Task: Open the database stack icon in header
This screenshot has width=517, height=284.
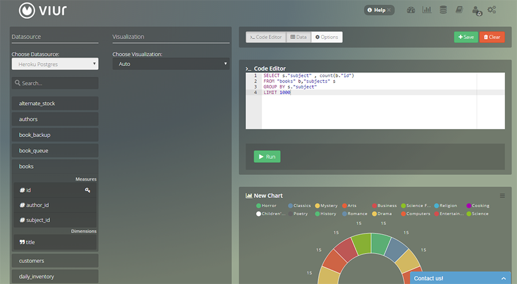Action: coord(443,10)
